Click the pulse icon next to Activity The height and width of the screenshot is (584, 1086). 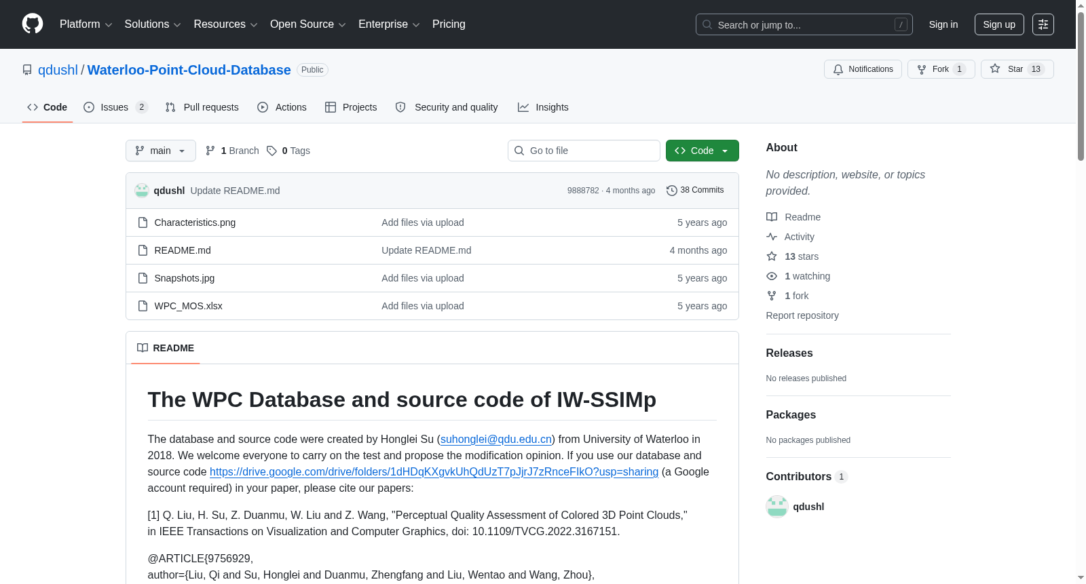[772, 237]
